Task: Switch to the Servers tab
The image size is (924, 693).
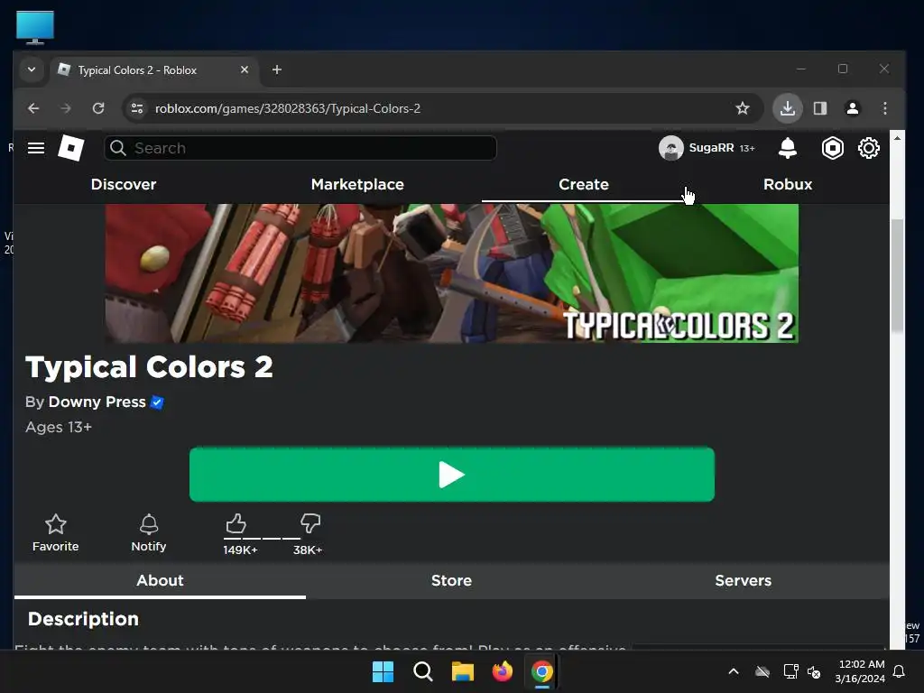Action: [744, 580]
